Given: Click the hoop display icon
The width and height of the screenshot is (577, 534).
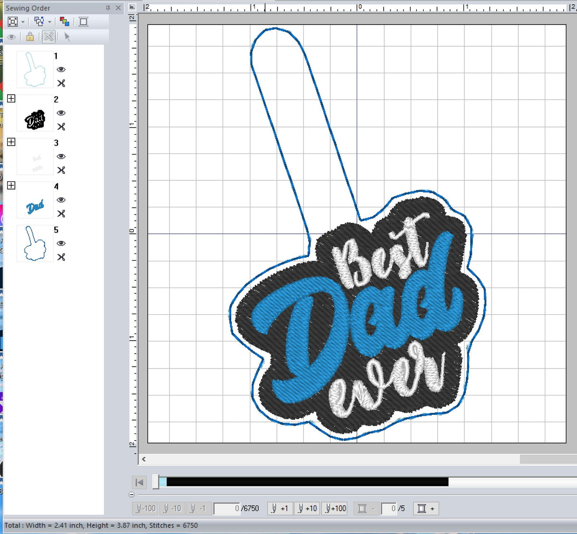Looking at the screenshot, I should coord(83,21).
